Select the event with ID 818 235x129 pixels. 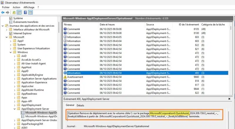click(x=145, y=81)
